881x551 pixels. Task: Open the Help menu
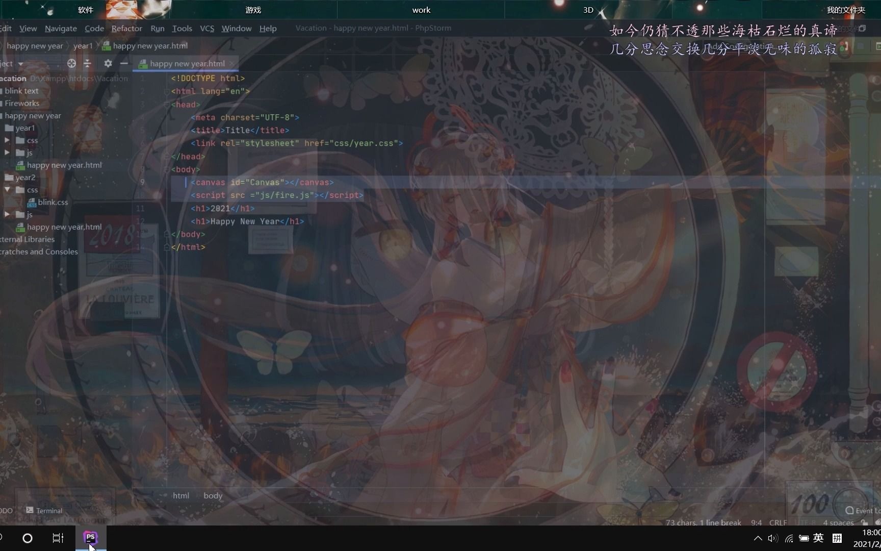[x=268, y=29]
